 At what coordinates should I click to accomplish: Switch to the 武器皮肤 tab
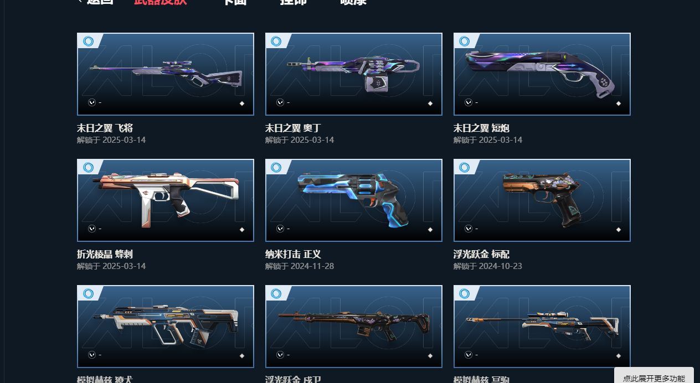coord(160,2)
